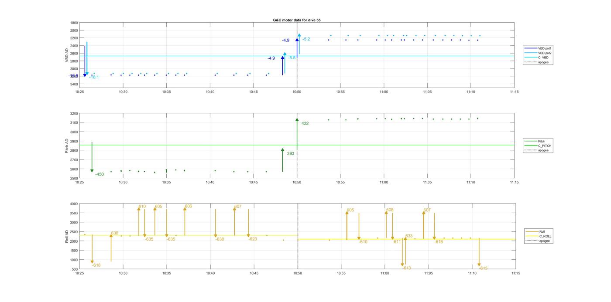Click the '4000' tick on the Roll axis
This screenshot has height=302, width=611.
74,204
